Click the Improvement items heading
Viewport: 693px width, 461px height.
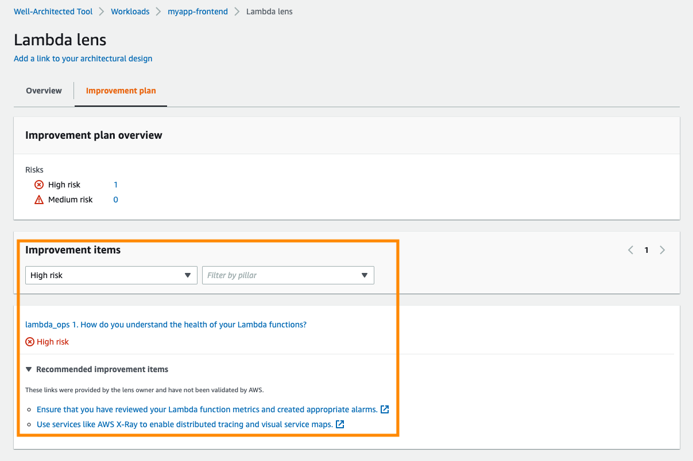[73, 250]
